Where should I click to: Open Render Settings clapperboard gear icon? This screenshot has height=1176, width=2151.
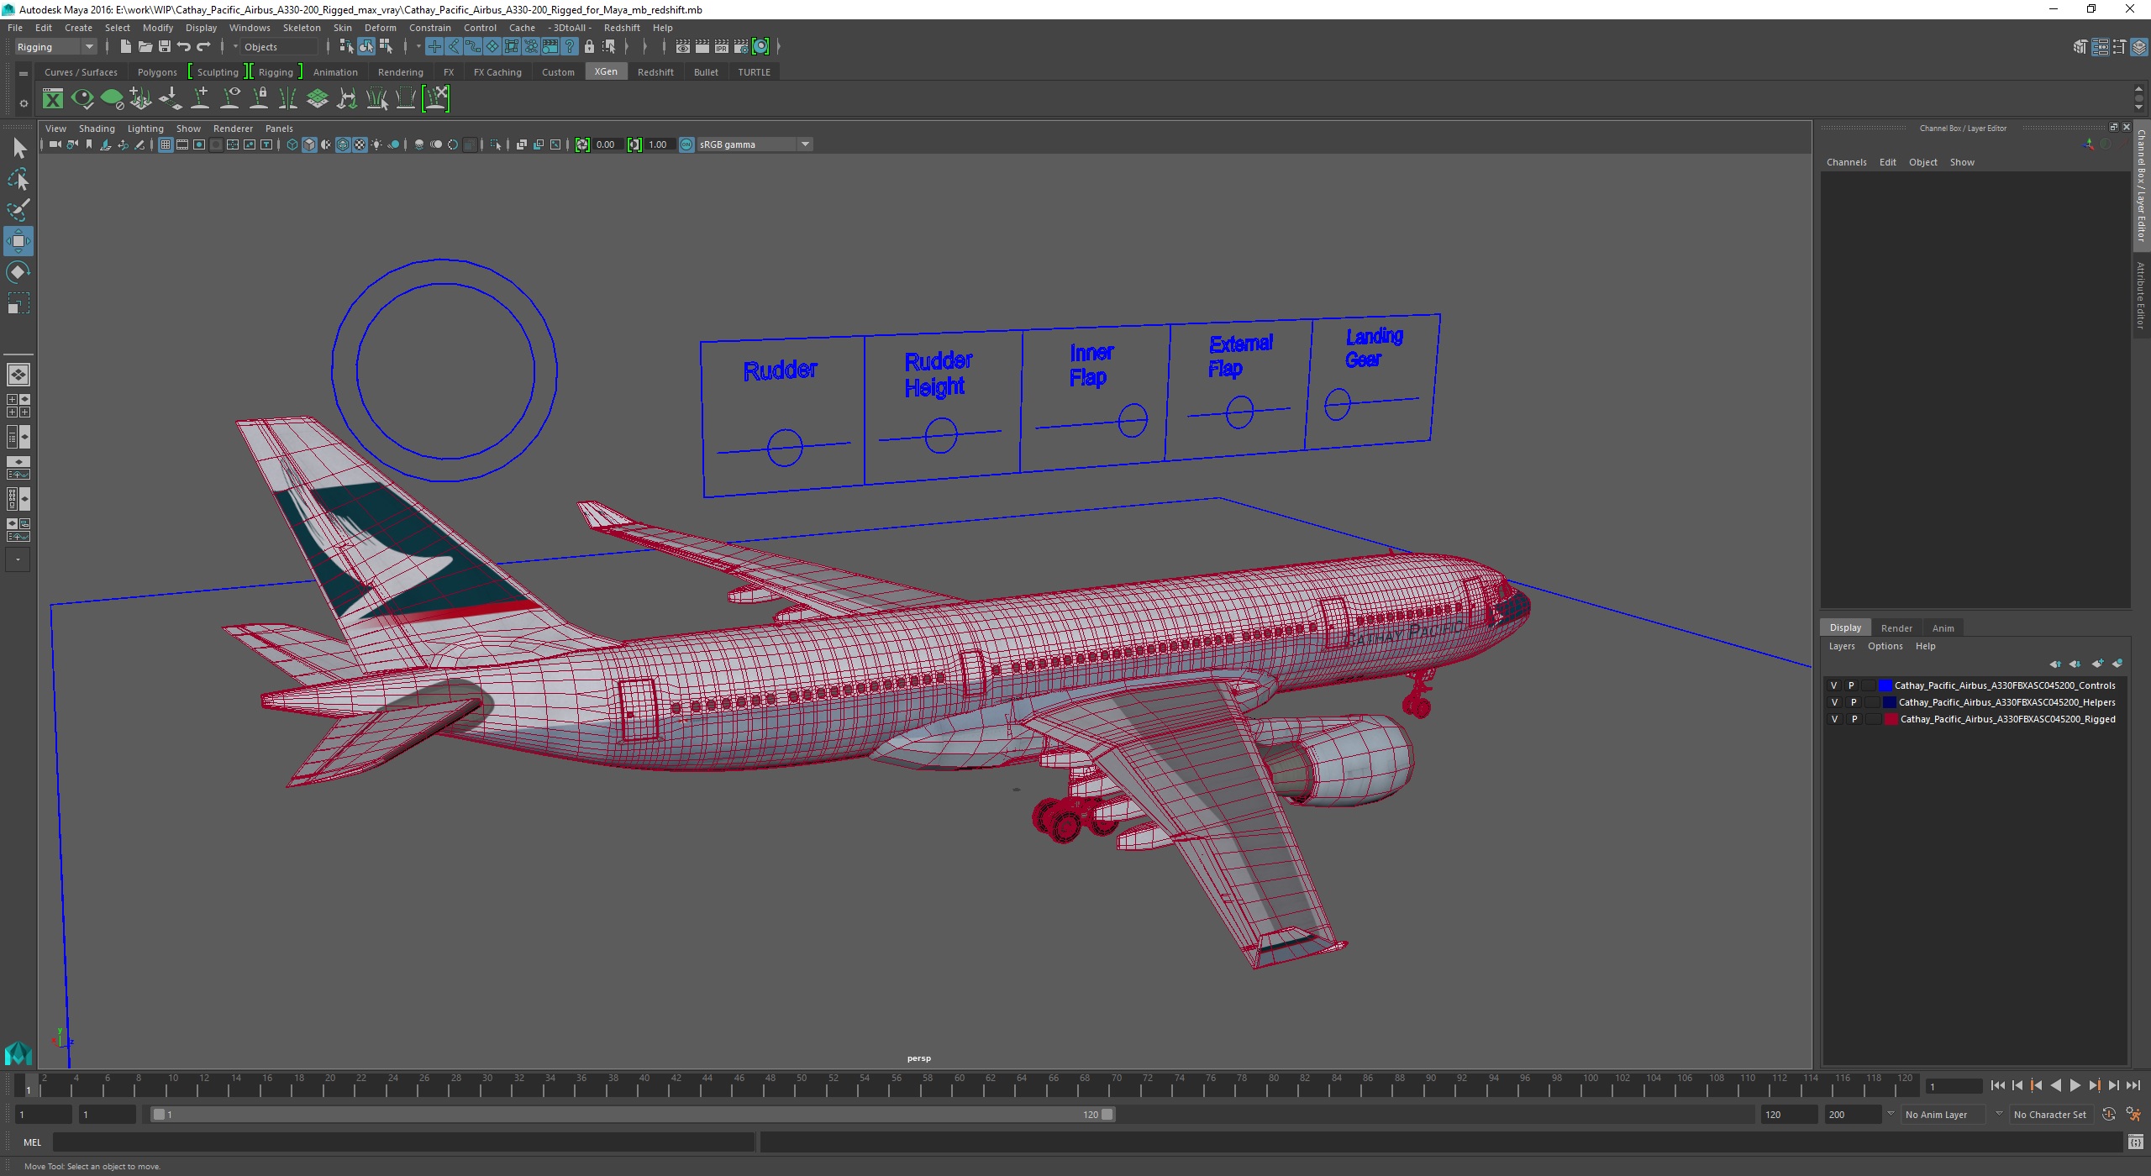[x=741, y=47]
